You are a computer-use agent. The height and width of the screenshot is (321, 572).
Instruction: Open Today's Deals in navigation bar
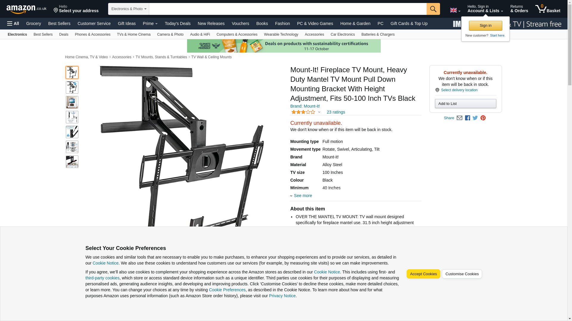point(178,23)
